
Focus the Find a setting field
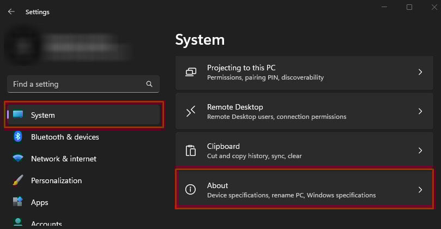76,85
